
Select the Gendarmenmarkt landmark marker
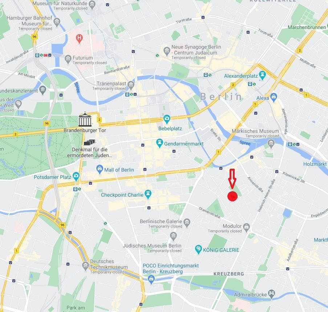[x=159, y=143]
